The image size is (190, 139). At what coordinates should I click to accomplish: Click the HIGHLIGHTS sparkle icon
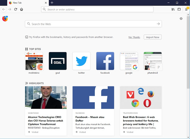[26, 83]
